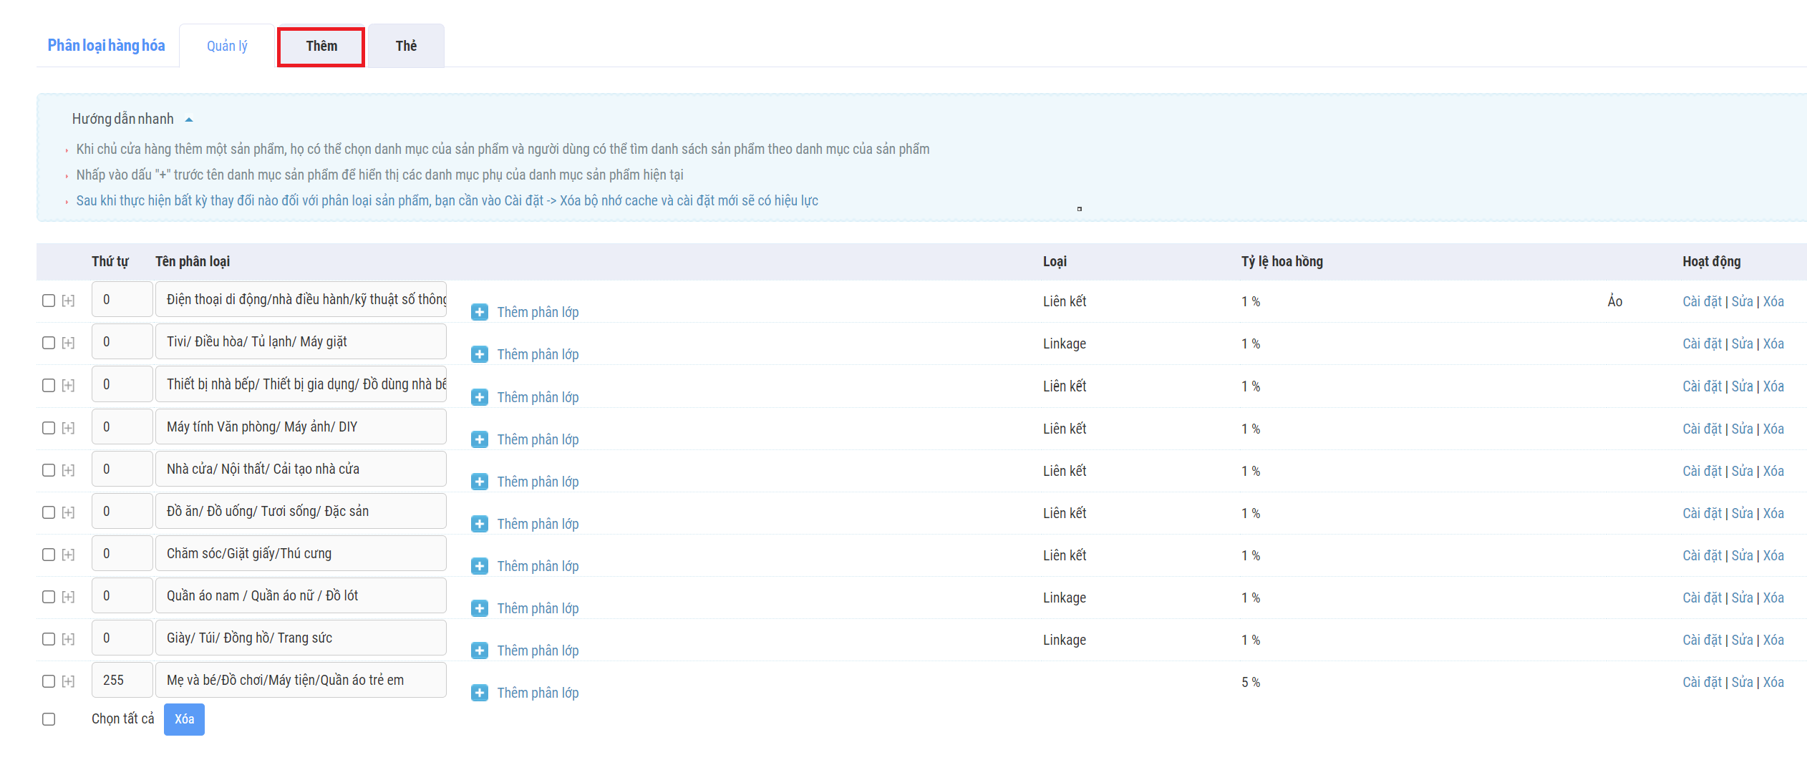Viewport: 1807px width, 770px height.
Task: Click plus icon beside Tivi/ Điều hòa row
Action: point(479,354)
